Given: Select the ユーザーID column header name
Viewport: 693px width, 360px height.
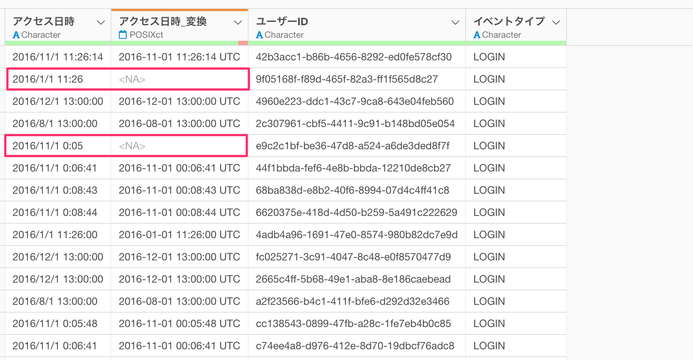Looking at the screenshot, I should click(282, 21).
